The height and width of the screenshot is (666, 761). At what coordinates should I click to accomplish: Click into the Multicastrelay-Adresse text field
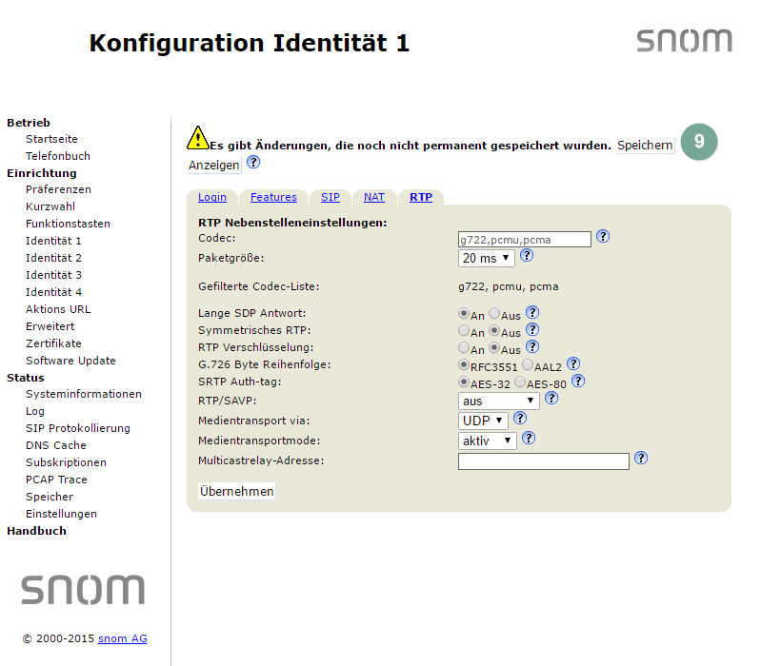pyautogui.click(x=543, y=461)
